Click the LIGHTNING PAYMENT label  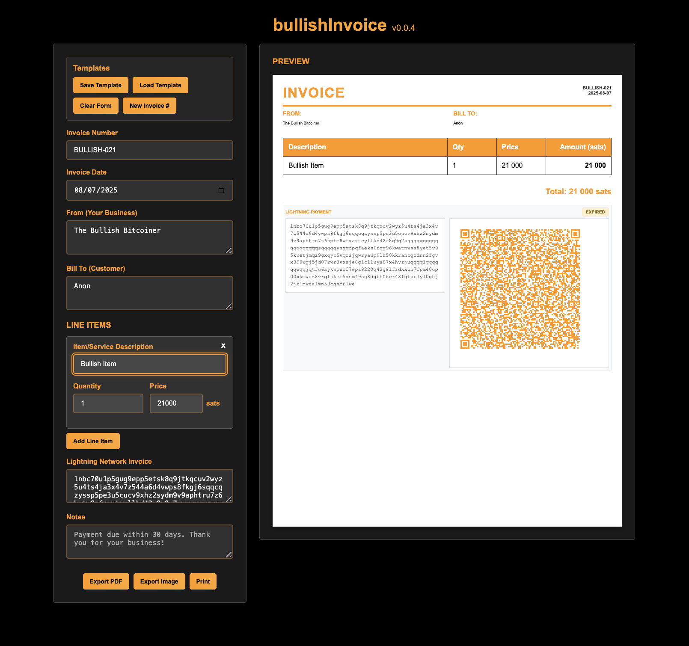click(309, 212)
